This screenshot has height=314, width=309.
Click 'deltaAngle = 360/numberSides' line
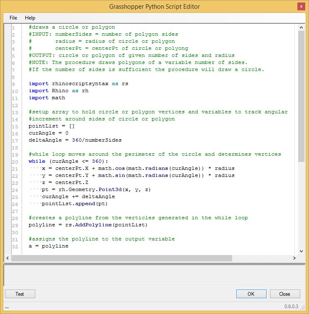tap(75, 140)
